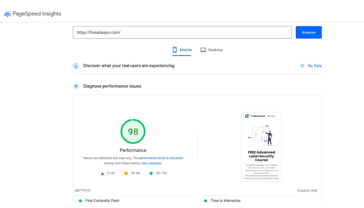Click the 'Diagnose performance issues' heading
364x208 pixels.
[x=112, y=86]
